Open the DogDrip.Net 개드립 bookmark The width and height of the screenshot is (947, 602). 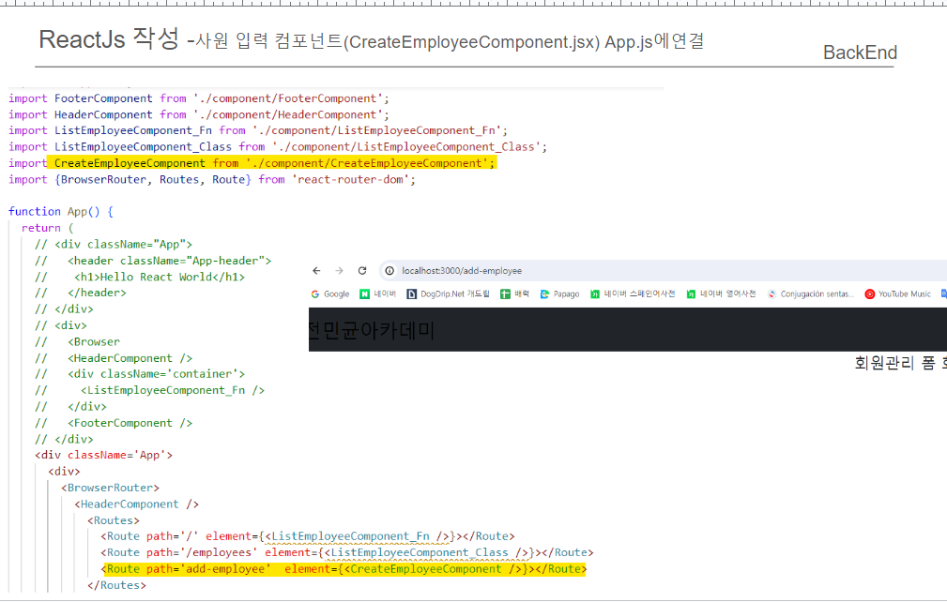(x=448, y=293)
